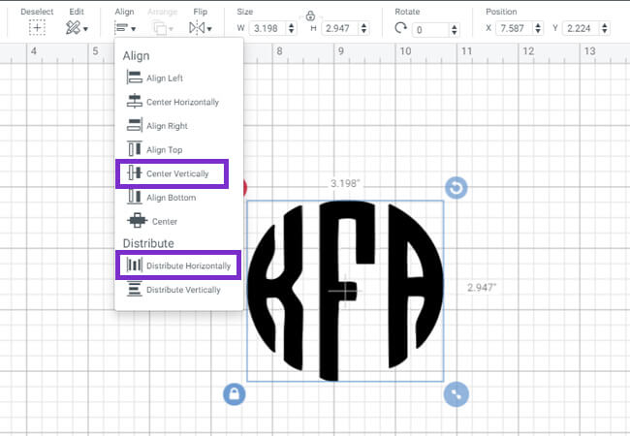The height and width of the screenshot is (436, 630).
Task: Click the Align Left icon
Action: pyautogui.click(x=134, y=78)
